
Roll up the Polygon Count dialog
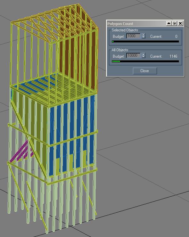click(x=169, y=23)
